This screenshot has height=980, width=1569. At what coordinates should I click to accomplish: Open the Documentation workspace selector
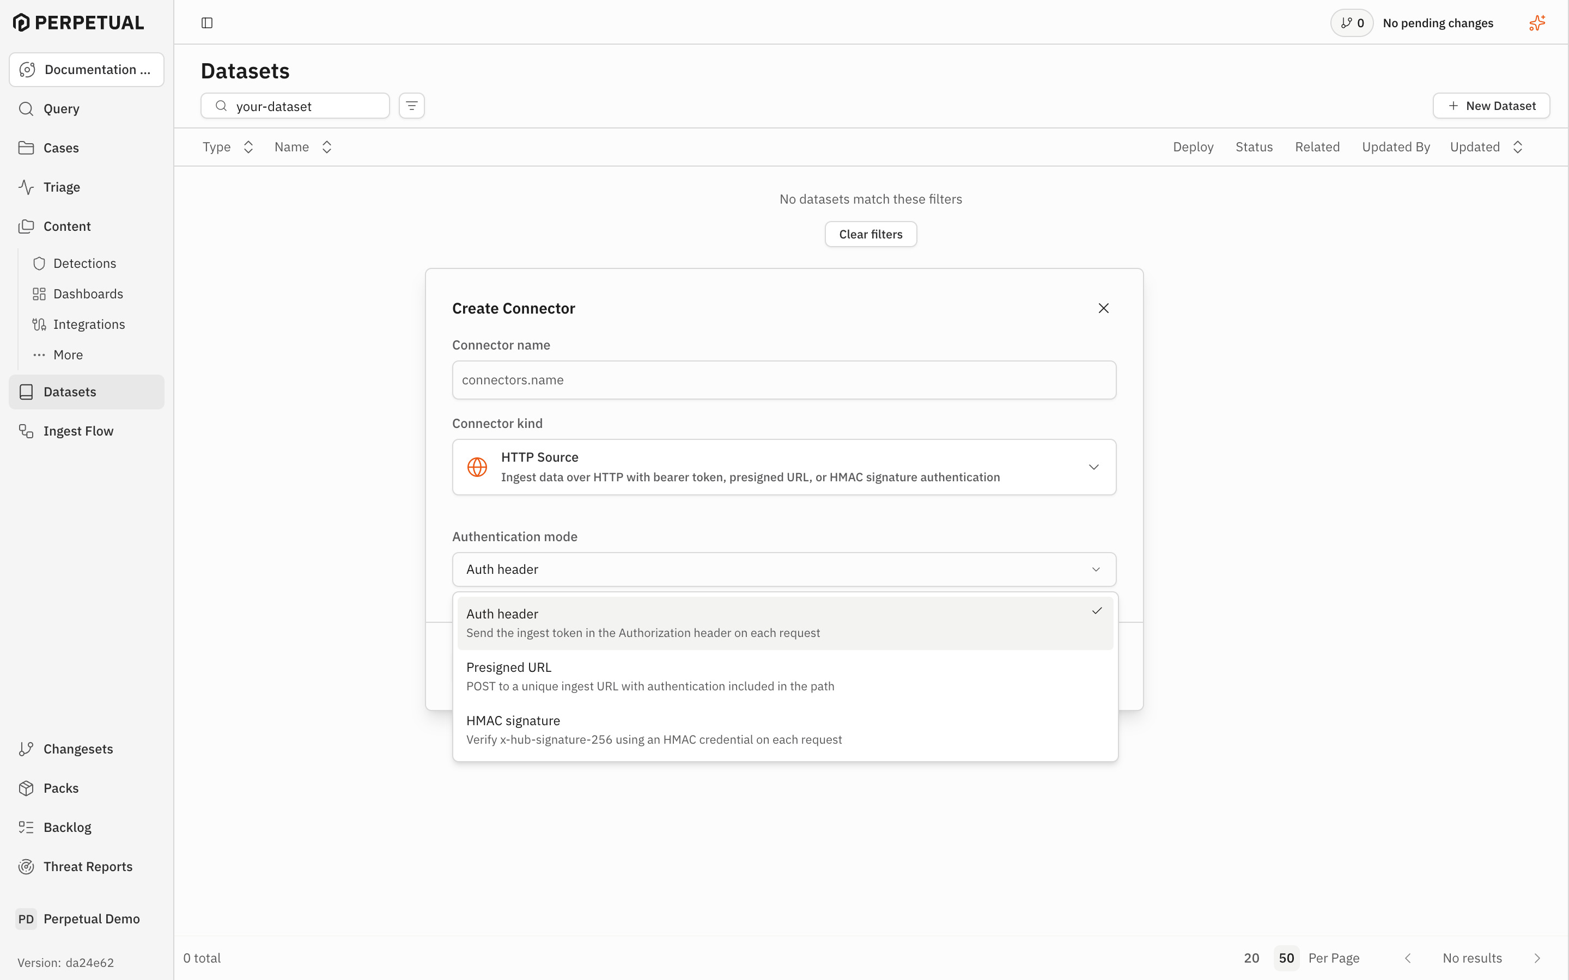tap(87, 69)
